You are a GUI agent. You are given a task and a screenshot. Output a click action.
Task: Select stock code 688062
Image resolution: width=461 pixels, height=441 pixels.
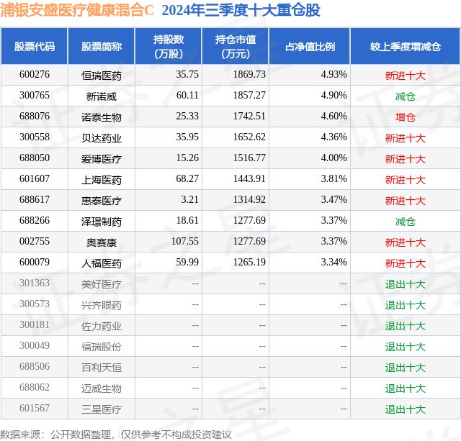(35, 387)
